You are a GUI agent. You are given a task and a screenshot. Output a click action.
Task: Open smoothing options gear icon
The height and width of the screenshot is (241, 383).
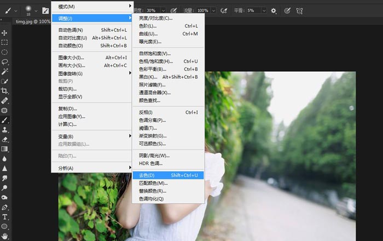point(274,10)
